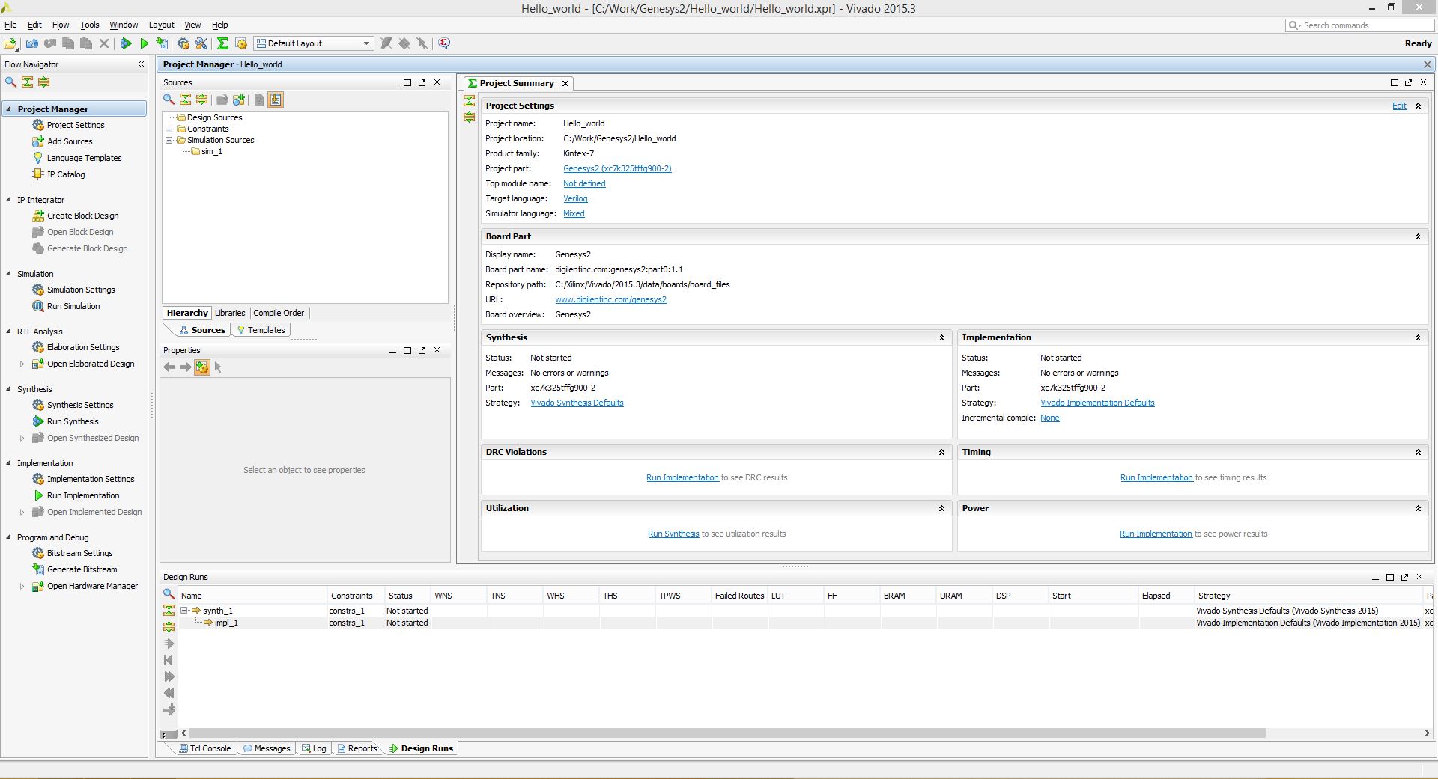Click Collapse All icon in Sources toolbar
Screen dimensions: 1438x779
[x=186, y=100]
